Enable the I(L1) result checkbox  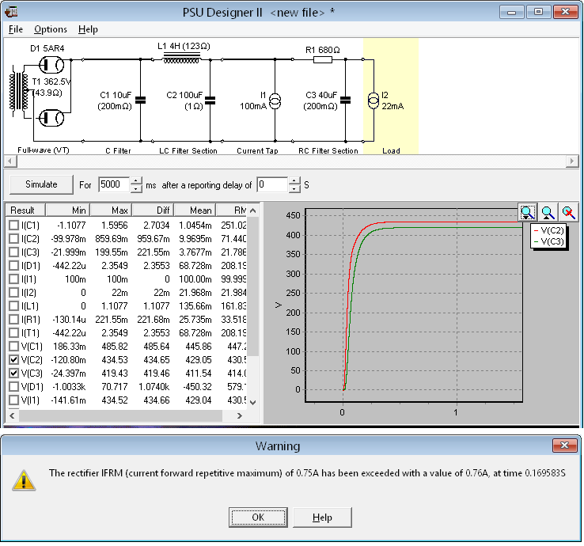13,305
